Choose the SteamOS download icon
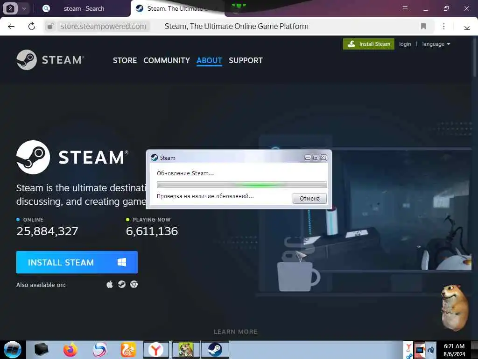The height and width of the screenshot is (359, 478). (x=122, y=285)
